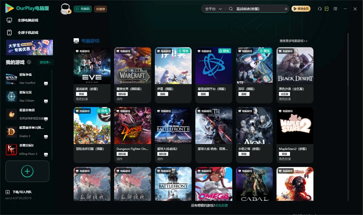The image size is (363, 215).
Task: Open the 游戏库> link
Action: [x=45, y=62]
